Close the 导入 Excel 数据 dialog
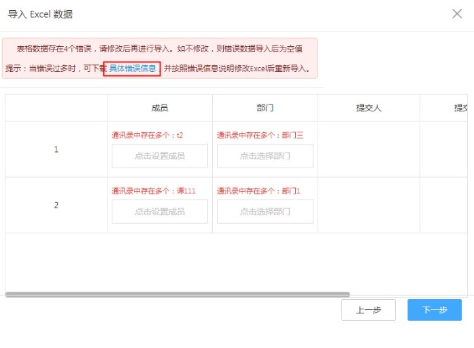The image size is (474, 348). click(457, 14)
